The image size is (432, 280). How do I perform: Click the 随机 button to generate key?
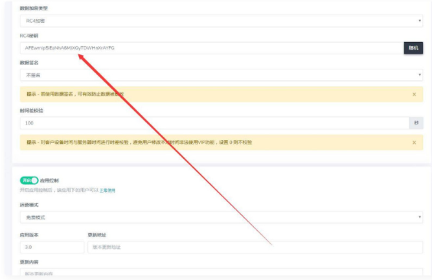[x=414, y=48]
